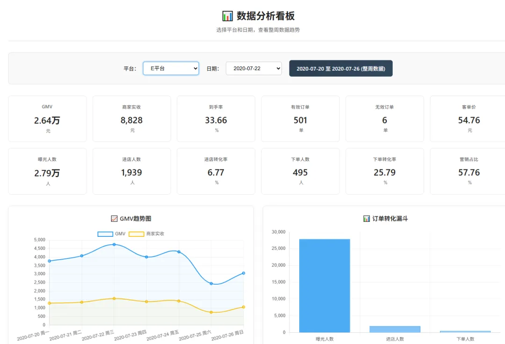Click the 下单人数 bar in the funnel chart
Image resolution: width=505 pixels, height=344 pixels.
[465, 332]
